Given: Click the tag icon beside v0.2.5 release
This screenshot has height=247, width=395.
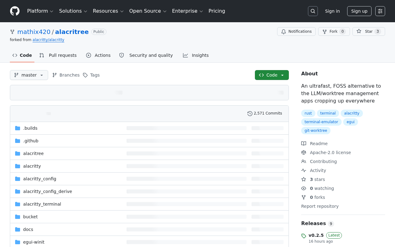Looking at the screenshot, I should click(x=304, y=236).
